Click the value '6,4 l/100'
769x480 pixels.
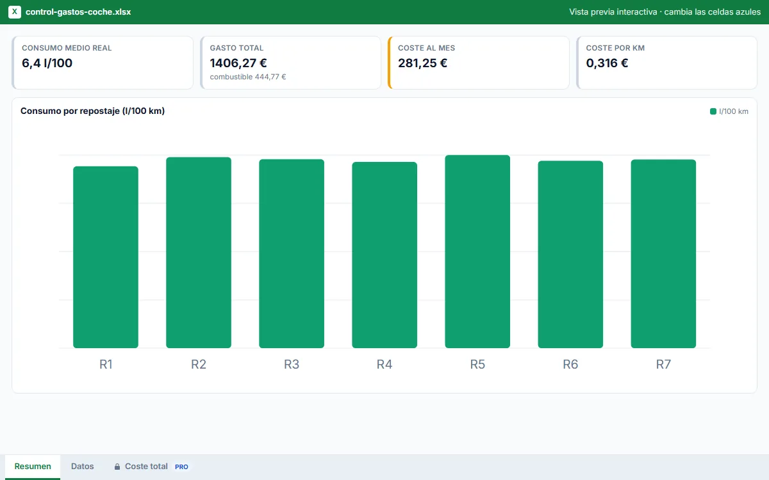(47, 63)
